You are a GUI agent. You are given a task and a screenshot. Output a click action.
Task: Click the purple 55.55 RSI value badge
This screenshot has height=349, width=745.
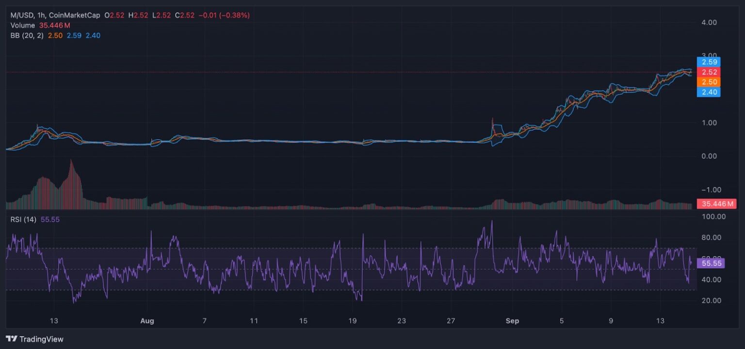[x=711, y=263]
